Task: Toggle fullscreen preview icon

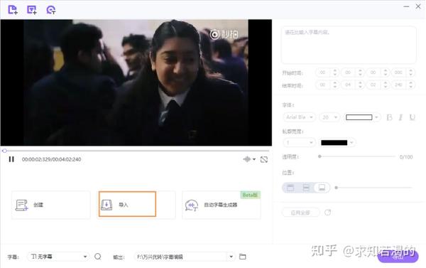Action: (x=264, y=159)
